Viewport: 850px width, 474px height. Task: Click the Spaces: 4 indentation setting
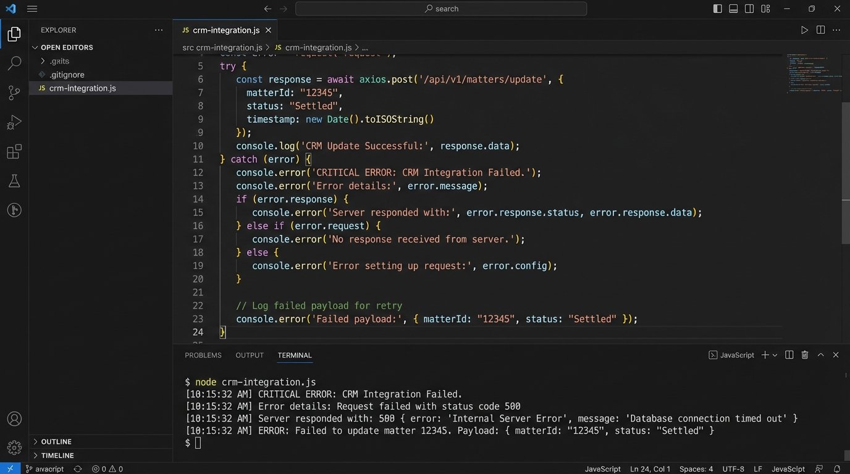(x=696, y=469)
